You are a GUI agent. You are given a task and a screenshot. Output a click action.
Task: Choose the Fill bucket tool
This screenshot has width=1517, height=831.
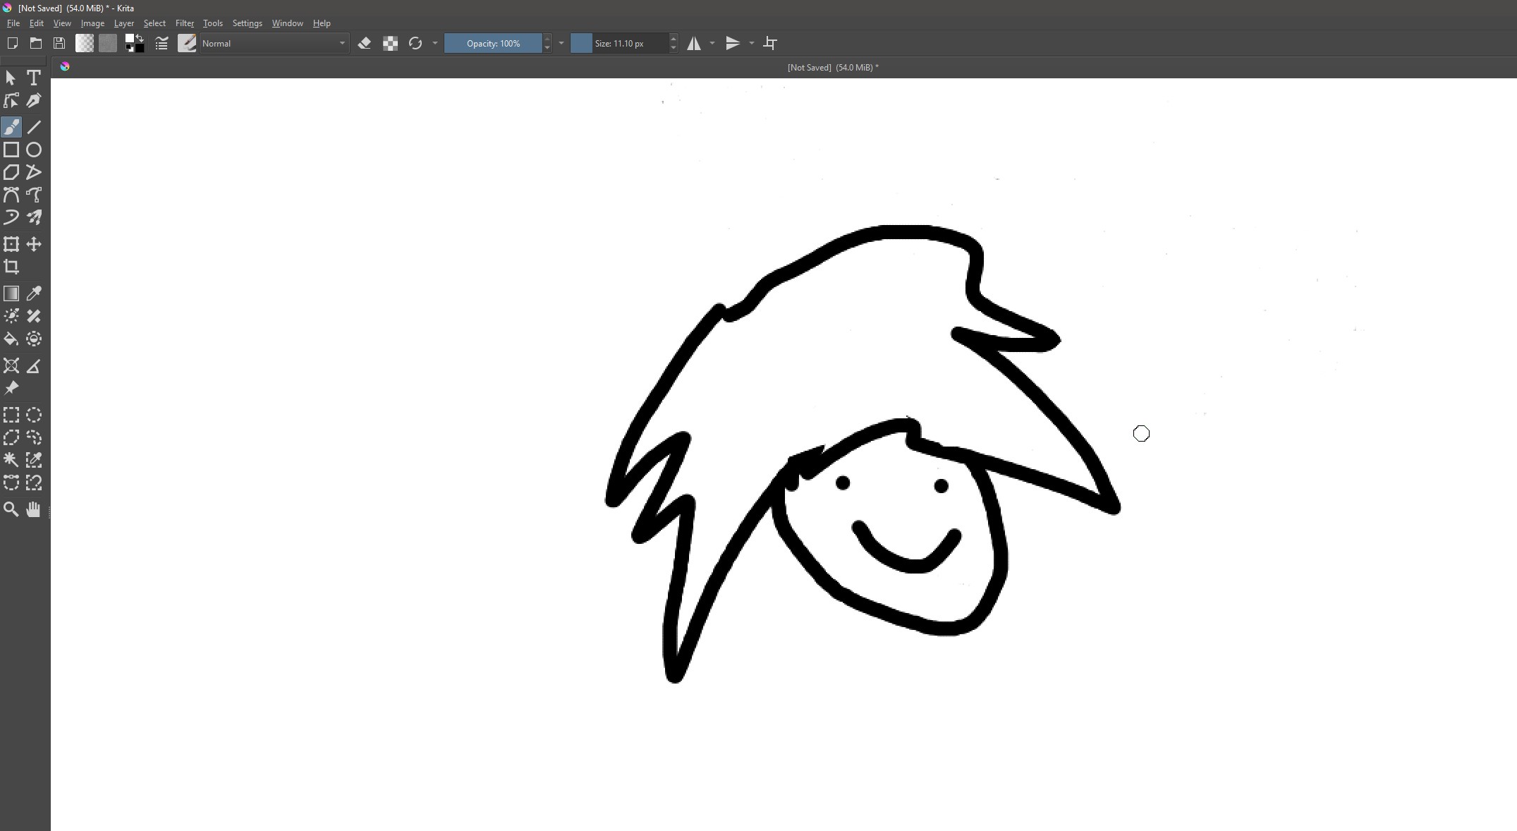click(x=11, y=339)
